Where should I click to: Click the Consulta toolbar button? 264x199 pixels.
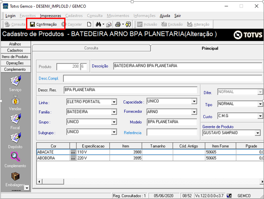pyautogui.click(x=15, y=24)
